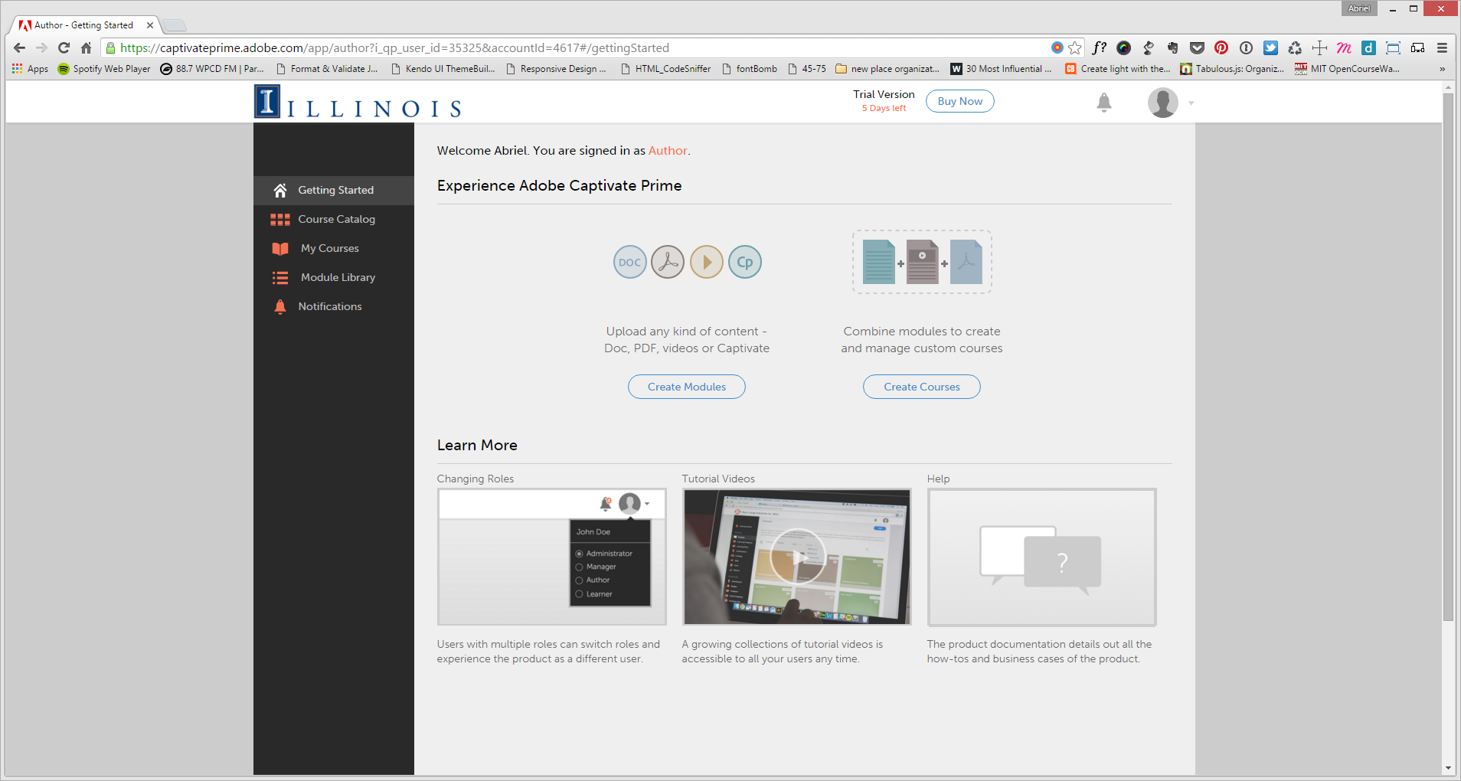Open the Spotify Web Player bookmark

click(x=104, y=69)
